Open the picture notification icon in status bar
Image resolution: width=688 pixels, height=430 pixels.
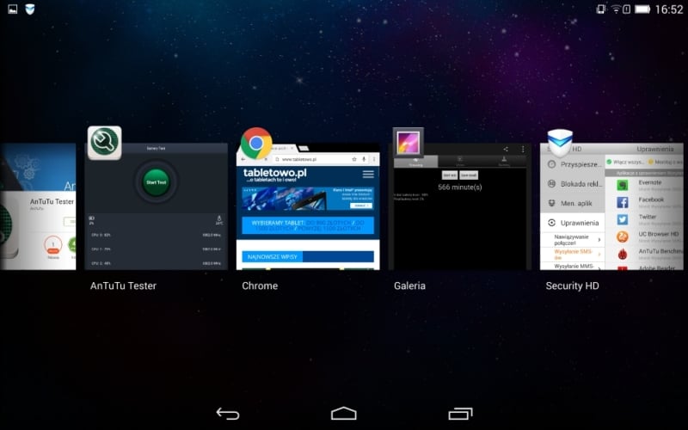13,9
